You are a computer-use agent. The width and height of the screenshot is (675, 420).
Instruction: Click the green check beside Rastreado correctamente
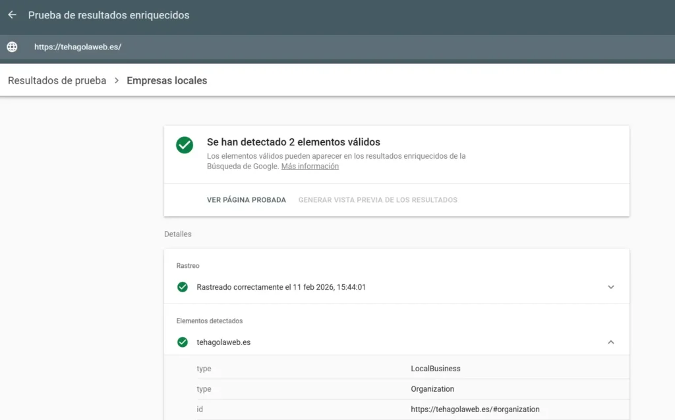[183, 287]
